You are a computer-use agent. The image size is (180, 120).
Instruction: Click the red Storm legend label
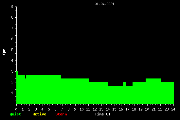[x=61, y=114]
